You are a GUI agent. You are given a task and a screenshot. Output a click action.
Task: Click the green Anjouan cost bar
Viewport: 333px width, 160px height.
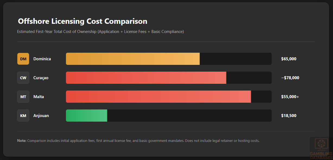tap(87, 116)
